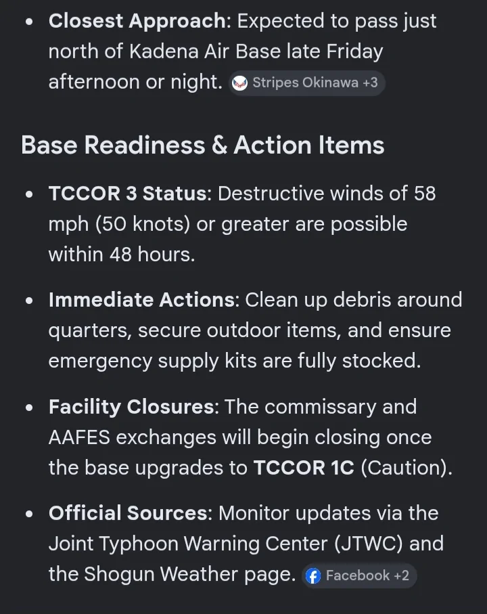The width and height of the screenshot is (487, 614).
Task: Select the Base Readiness & Action Items heading
Action: pos(203,145)
